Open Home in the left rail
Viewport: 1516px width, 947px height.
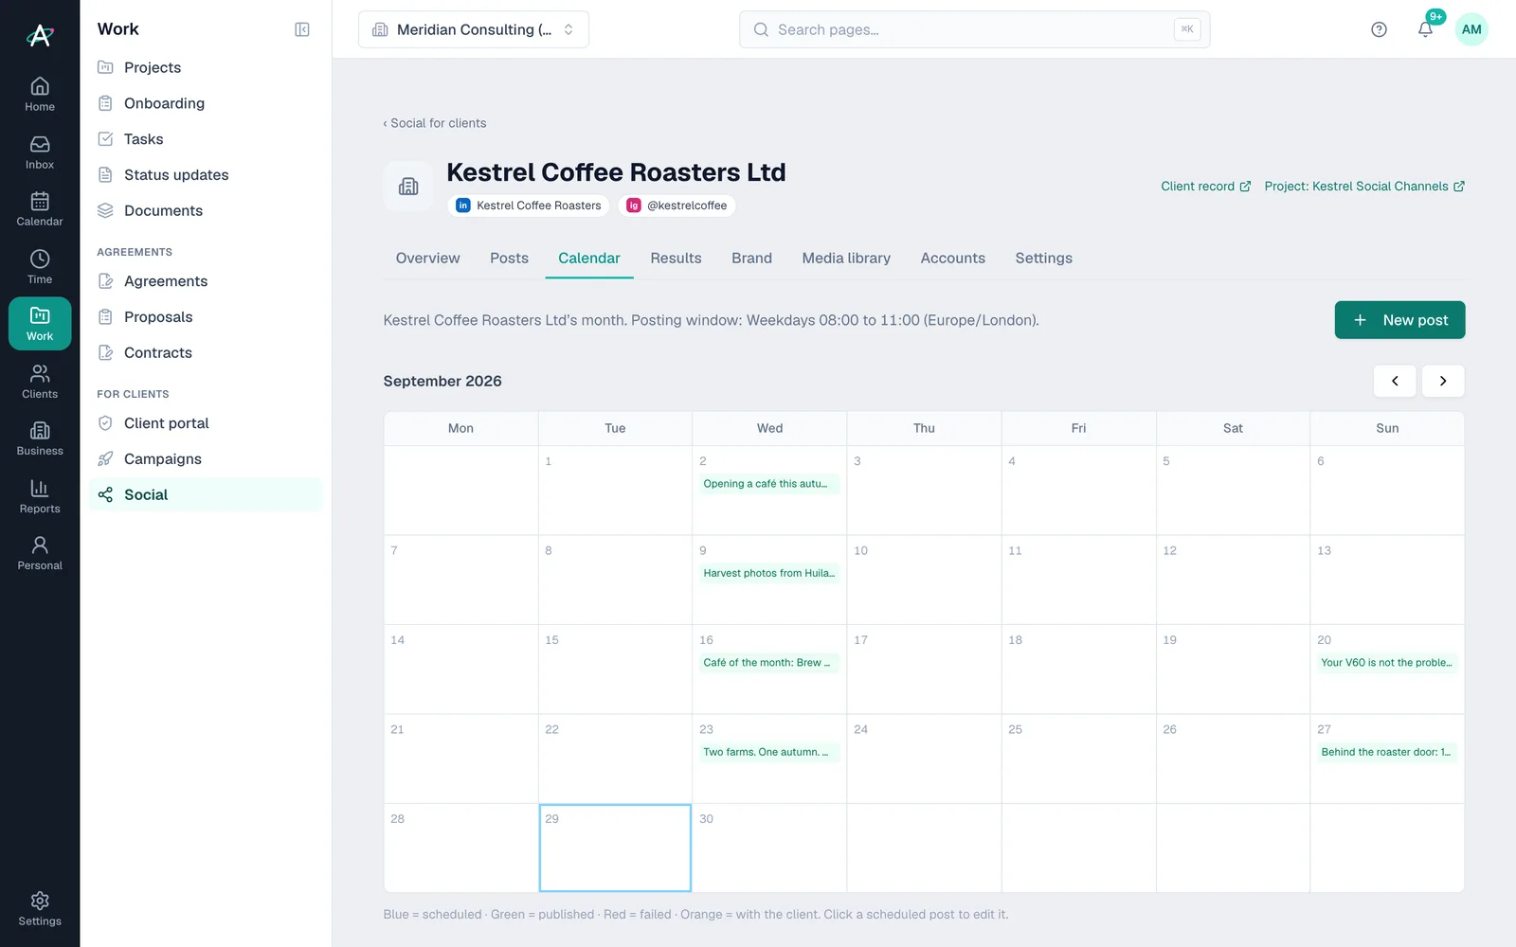point(40,95)
